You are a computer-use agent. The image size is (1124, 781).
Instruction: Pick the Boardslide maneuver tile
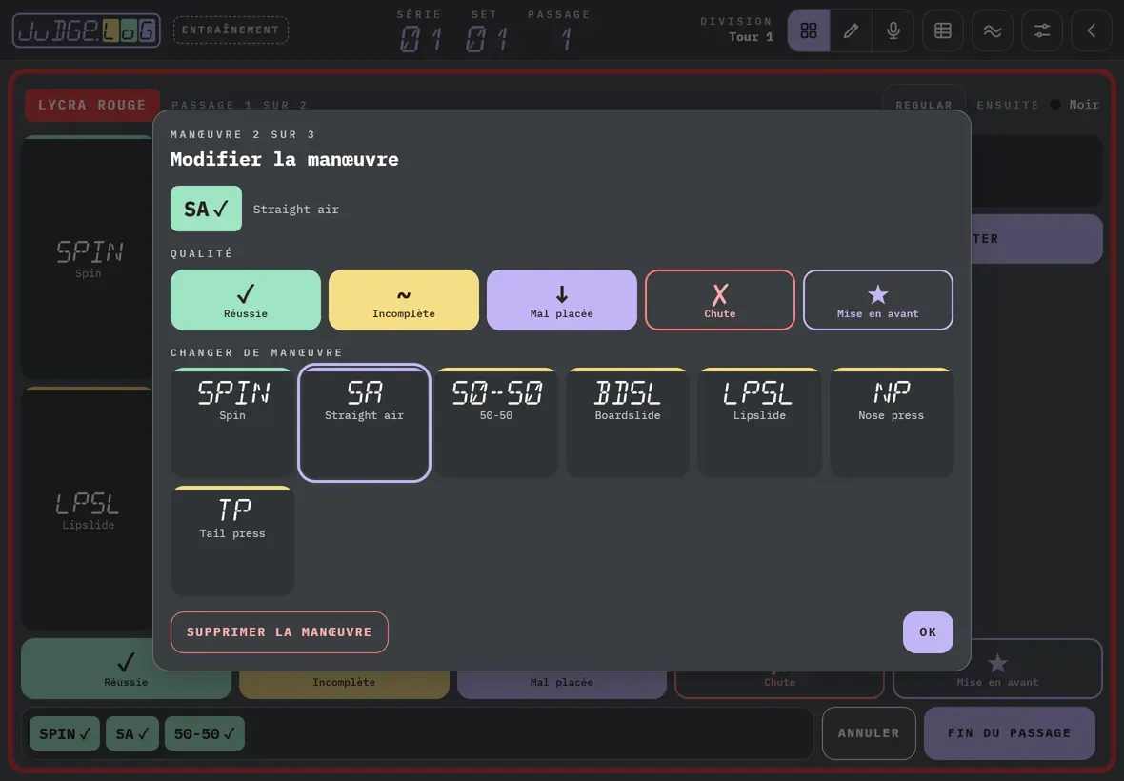click(x=627, y=423)
